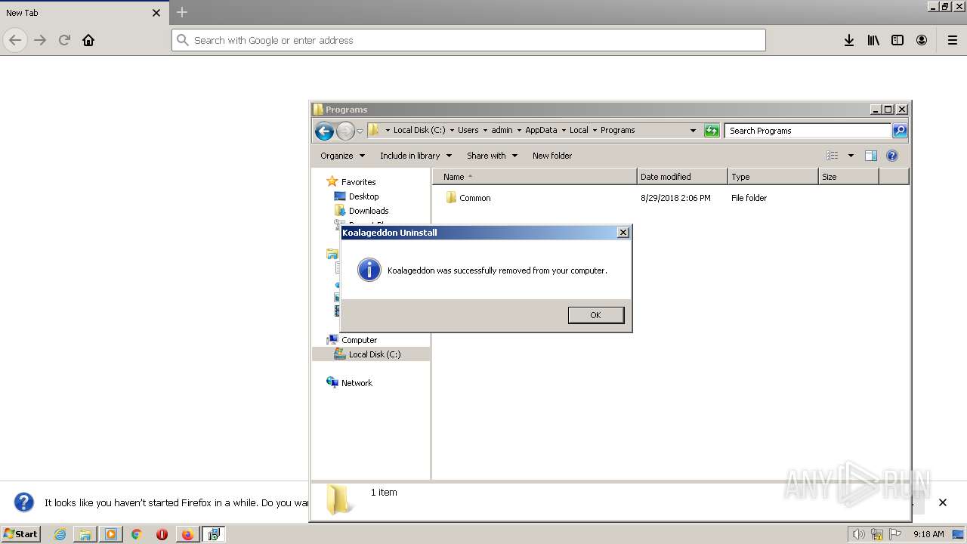Sort by Date modified column
The width and height of the screenshot is (967, 544).
coord(682,177)
